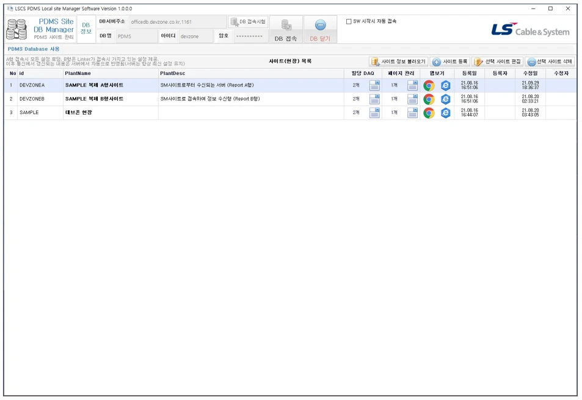
Task: Open DEVZONEA web view in Chrome
Action: 429,85
